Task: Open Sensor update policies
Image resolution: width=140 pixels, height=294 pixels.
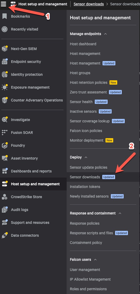Action: coord(88,167)
